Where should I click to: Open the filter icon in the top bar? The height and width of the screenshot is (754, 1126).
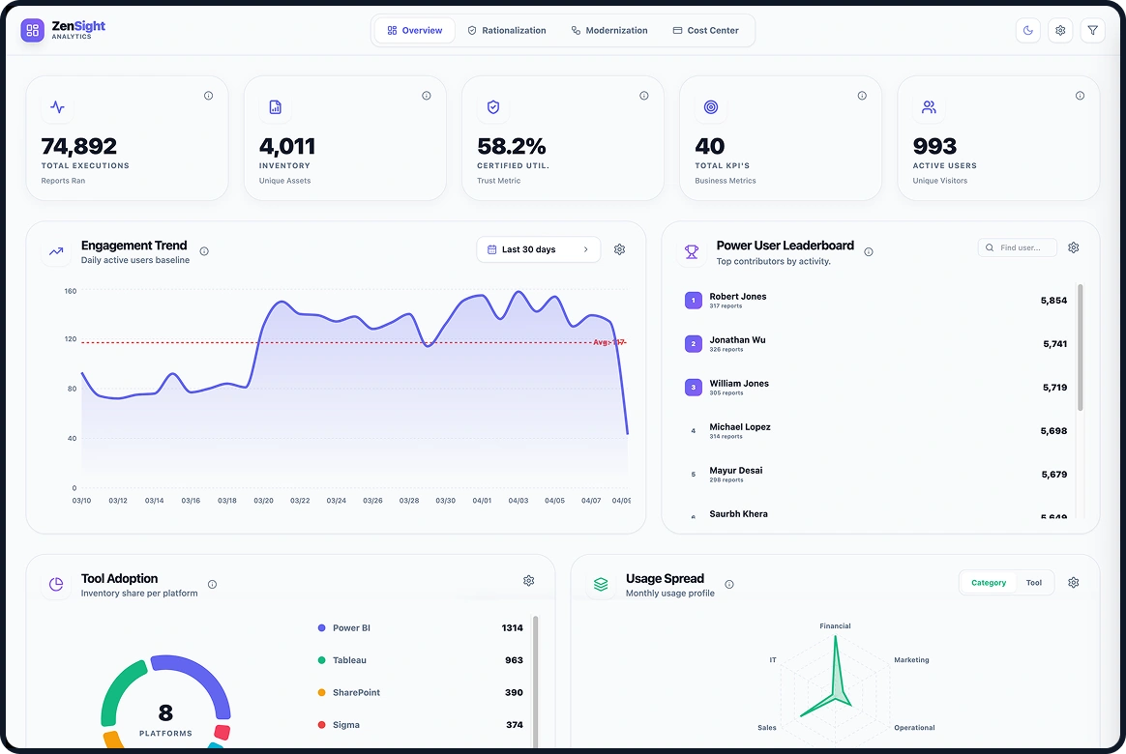[1093, 30]
